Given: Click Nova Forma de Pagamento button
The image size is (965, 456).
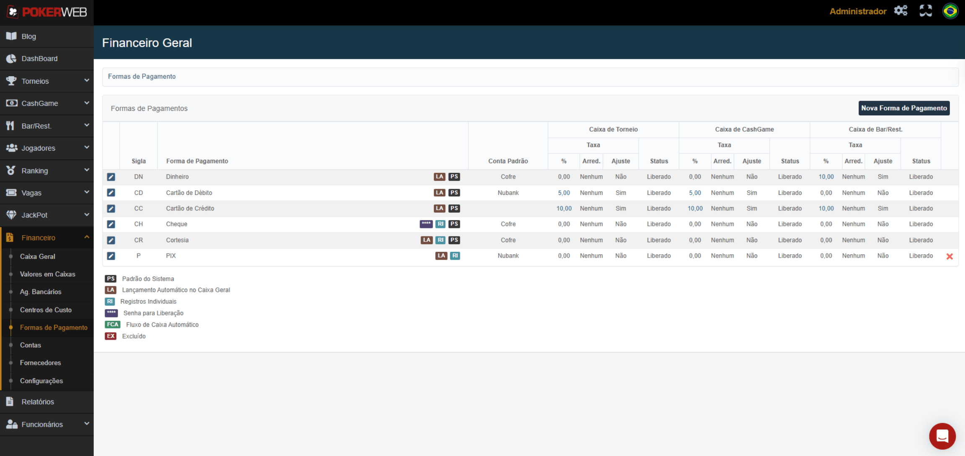Looking at the screenshot, I should click(904, 108).
